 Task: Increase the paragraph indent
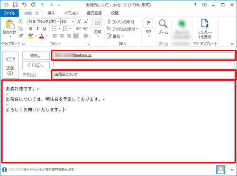coord(86,28)
